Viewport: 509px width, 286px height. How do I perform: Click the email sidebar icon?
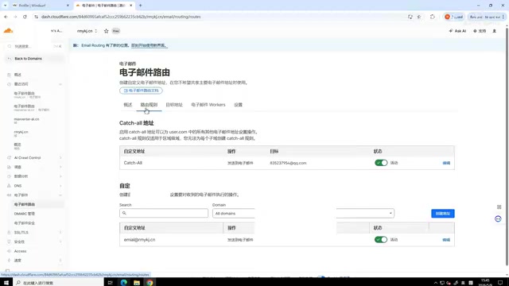(9, 195)
